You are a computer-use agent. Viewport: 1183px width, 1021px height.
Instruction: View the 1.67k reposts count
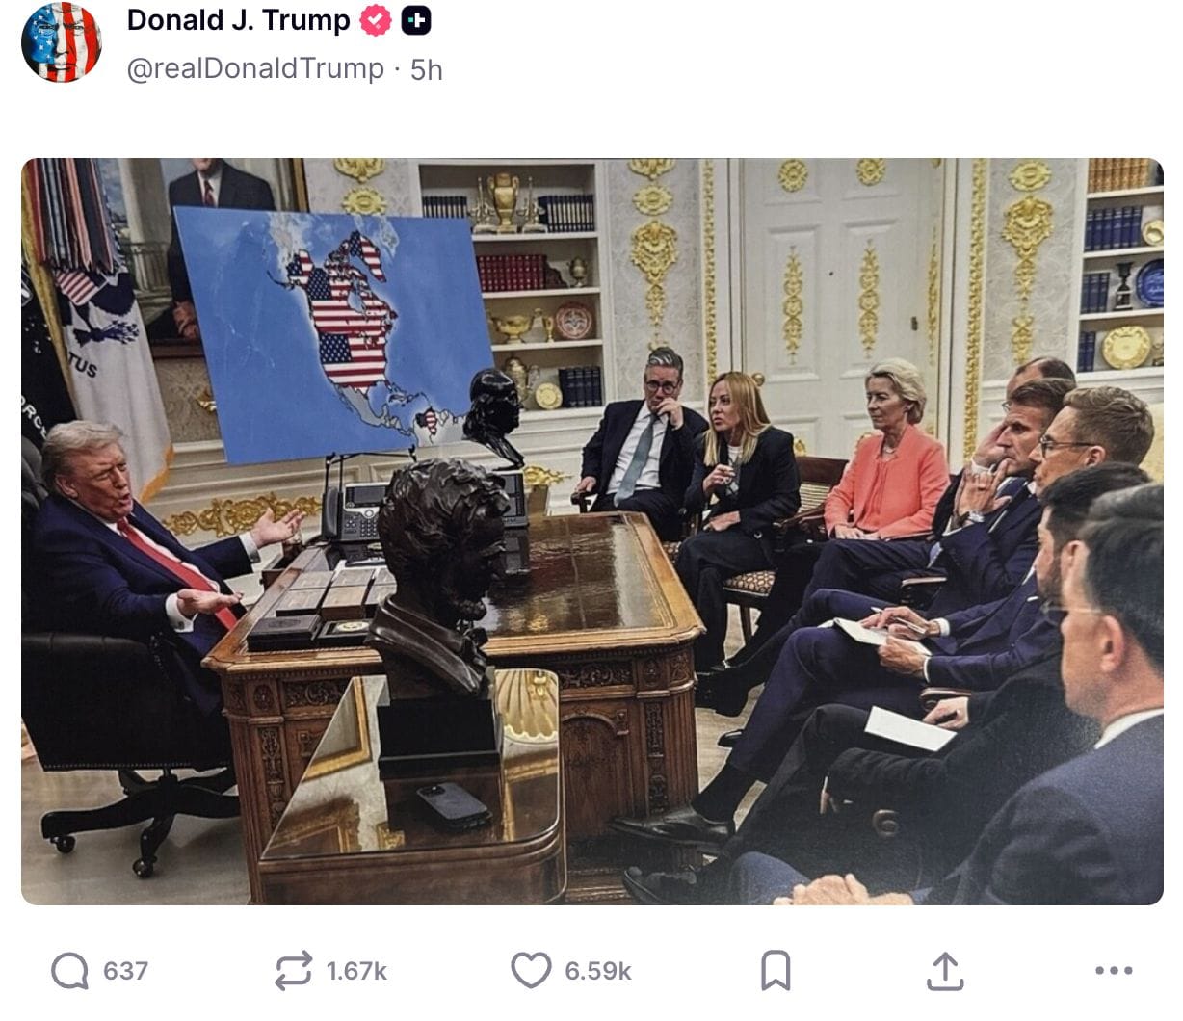(x=356, y=971)
